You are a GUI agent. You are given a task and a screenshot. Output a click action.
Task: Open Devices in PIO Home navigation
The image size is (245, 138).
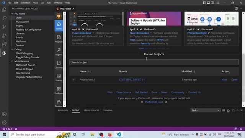[59, 103]
